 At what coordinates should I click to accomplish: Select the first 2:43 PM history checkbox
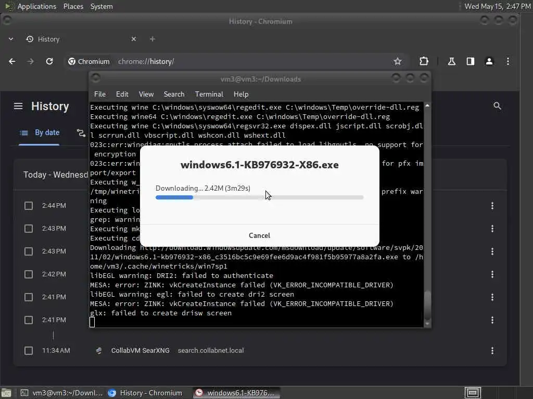click(29, 229)
